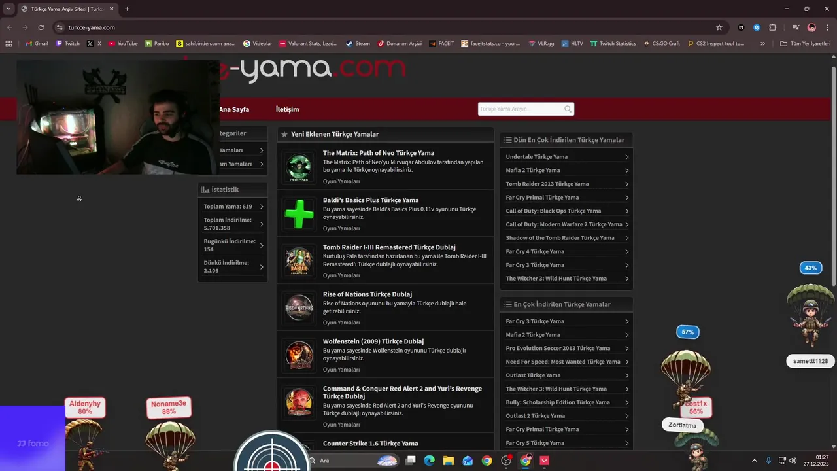Open the tab search dropdown arrow
The image size is (837, 471).
tap(9, 9)
